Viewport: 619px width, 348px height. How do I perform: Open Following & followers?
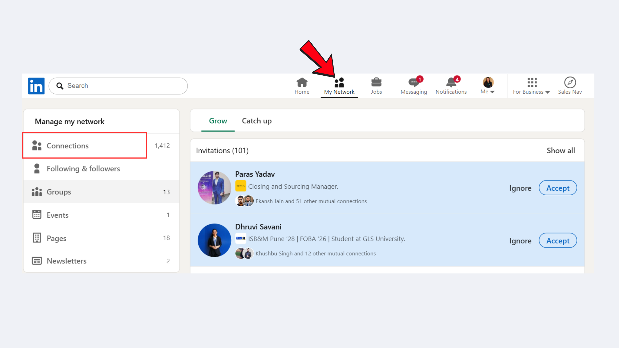[101, 168]
